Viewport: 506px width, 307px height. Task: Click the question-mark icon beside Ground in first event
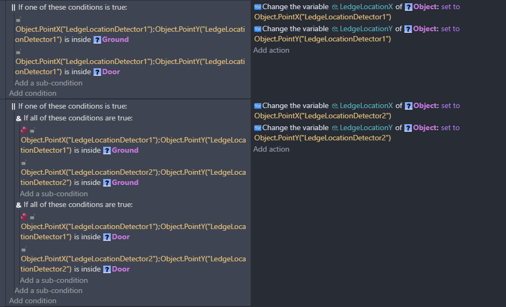click(x=97, y=40)
